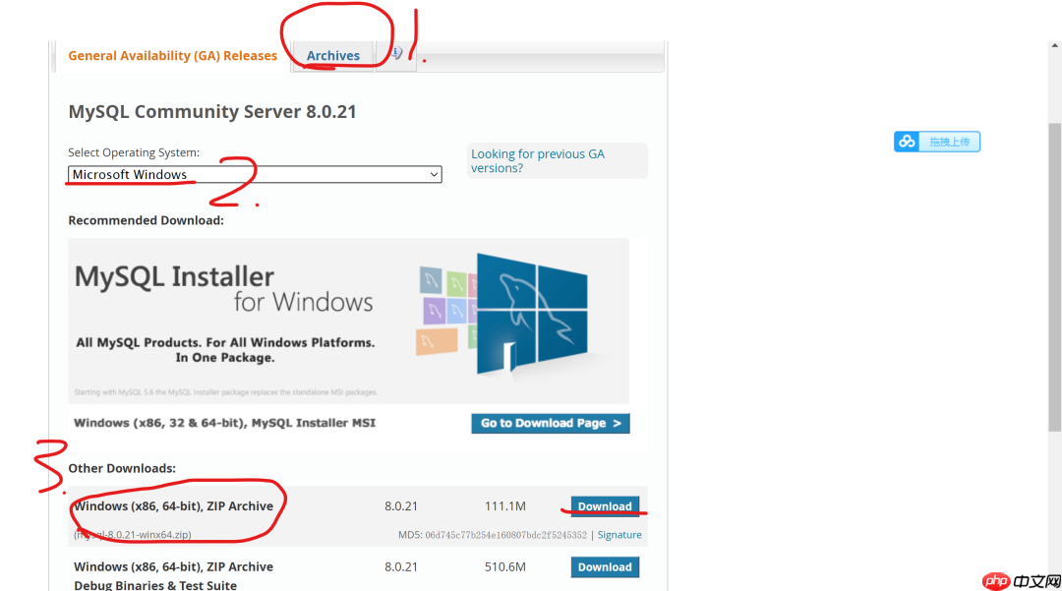Viewport: 1062px width, 591px height.
Task: Click the Debug Binaries & Test Suite text
Action: pos(155,585)
